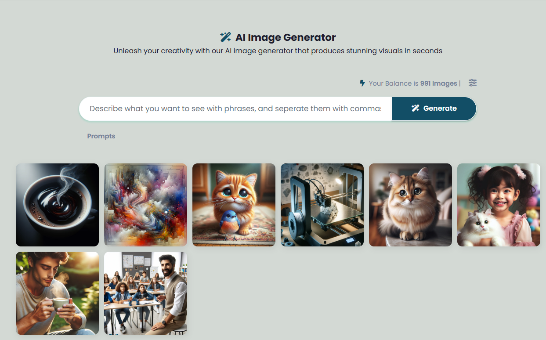Viewport: 546px width, 340px height.
Task: Select the fluffy brown cat thumbnail
Action: pyautogui.click(x=410, y=205)
